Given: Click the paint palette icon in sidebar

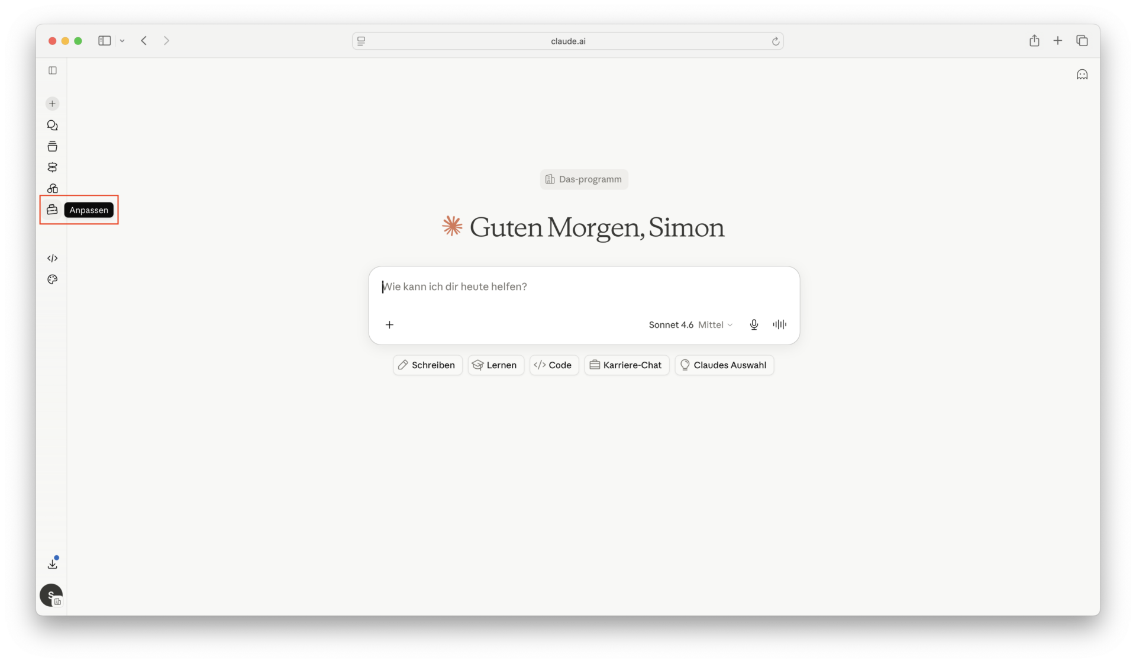Looking at the screenshot, I should tap(53, 279).
